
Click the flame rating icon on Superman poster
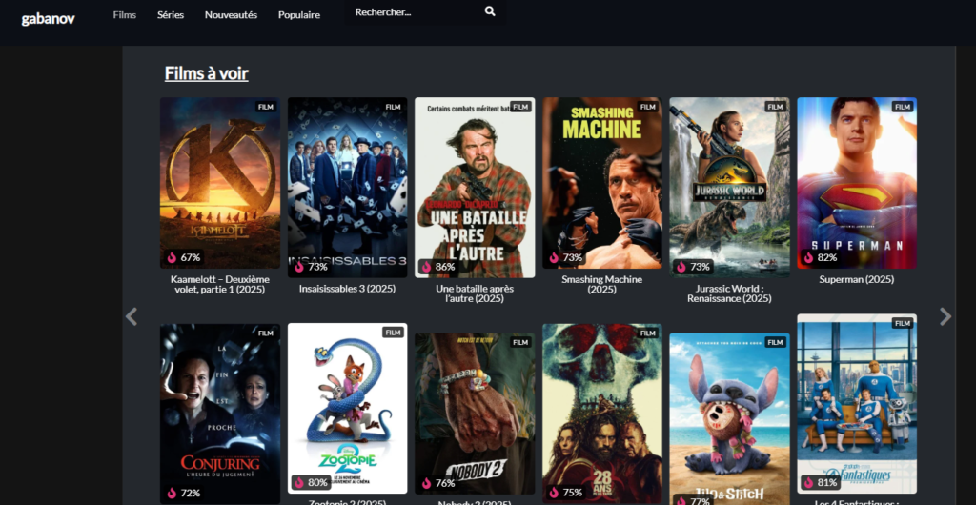[x=809, y=257]
